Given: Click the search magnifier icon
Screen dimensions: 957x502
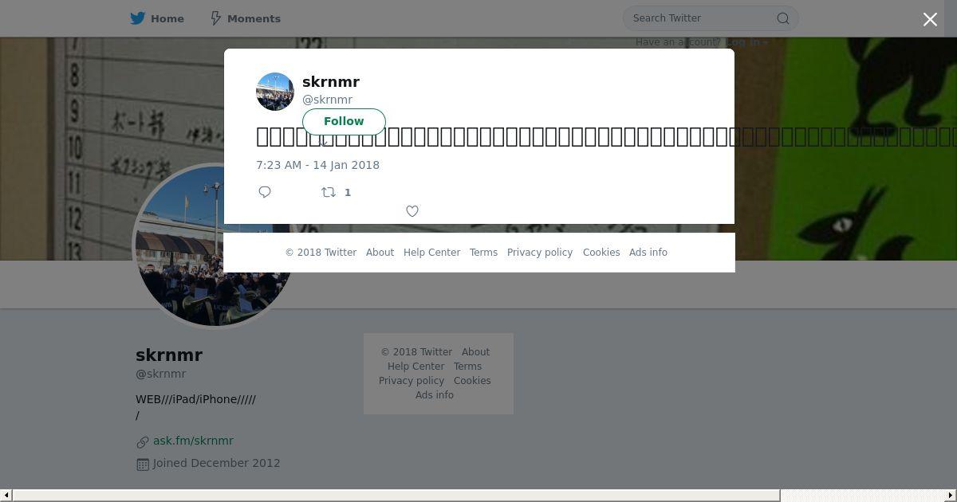Looking at the screenshot, I should click(x=783, y=18).
